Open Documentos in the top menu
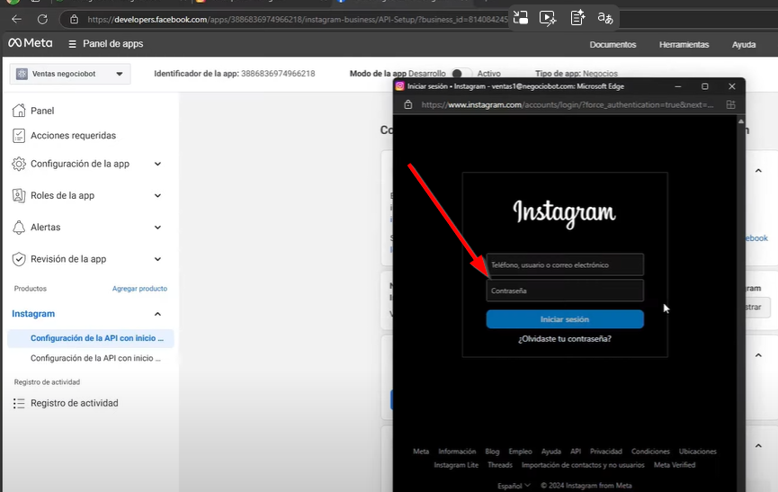Image resolution: width=778 pixels, height=492 pixels. [x=613, y=45]
